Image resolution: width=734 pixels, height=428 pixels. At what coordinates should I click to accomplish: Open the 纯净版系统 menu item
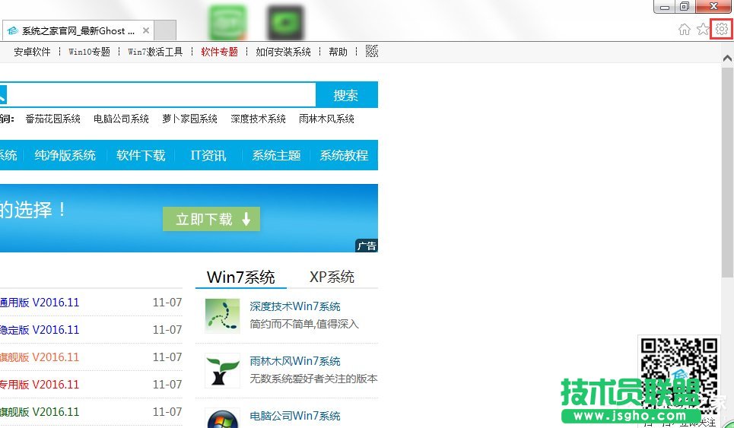coord(65,155)
